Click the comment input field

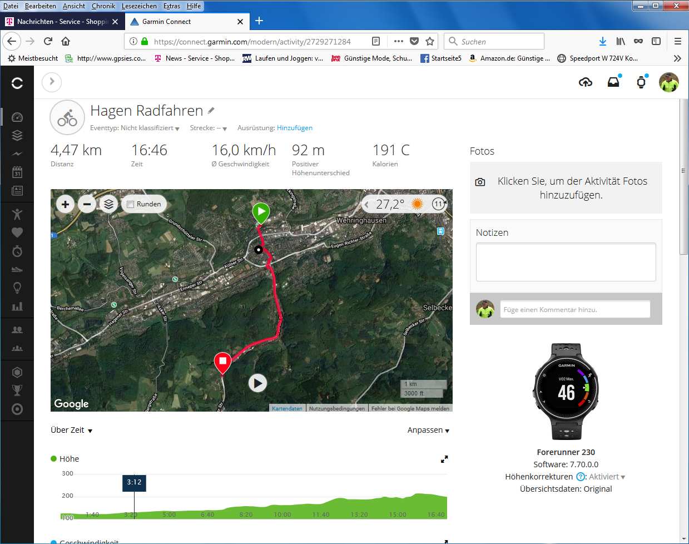[x=575, y=309]
